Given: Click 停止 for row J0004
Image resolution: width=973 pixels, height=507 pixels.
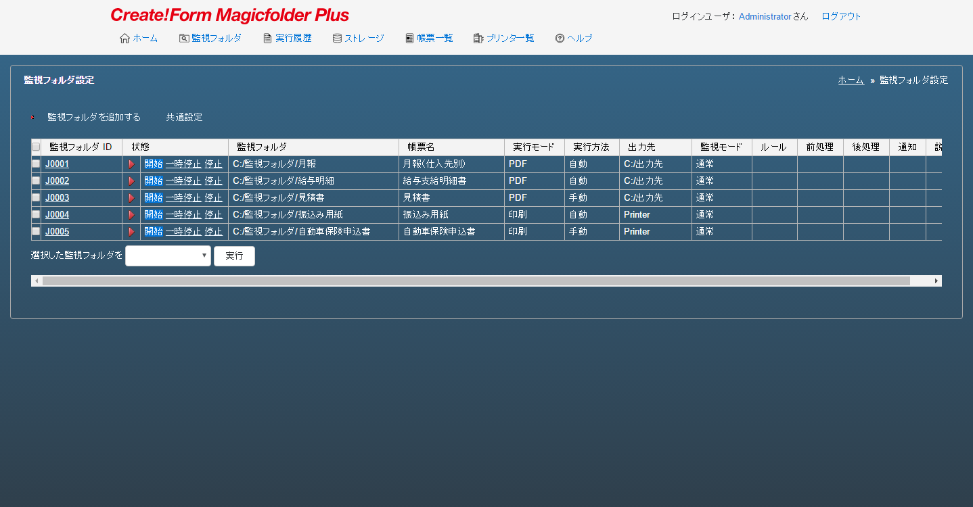Looking at the screenshot, I should coord(214,215).
